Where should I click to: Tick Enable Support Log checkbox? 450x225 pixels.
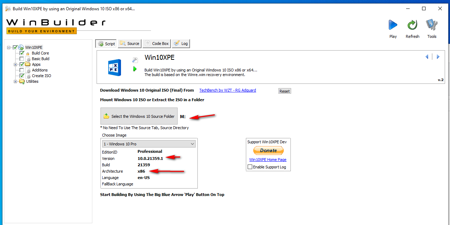pyautogui.click(x=250, y=167)
